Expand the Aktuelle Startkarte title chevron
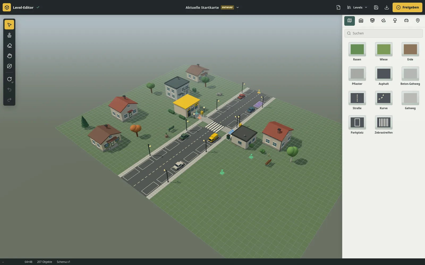Screen dimensions: 425x265 pyautogui.click(x=237, y=7)
